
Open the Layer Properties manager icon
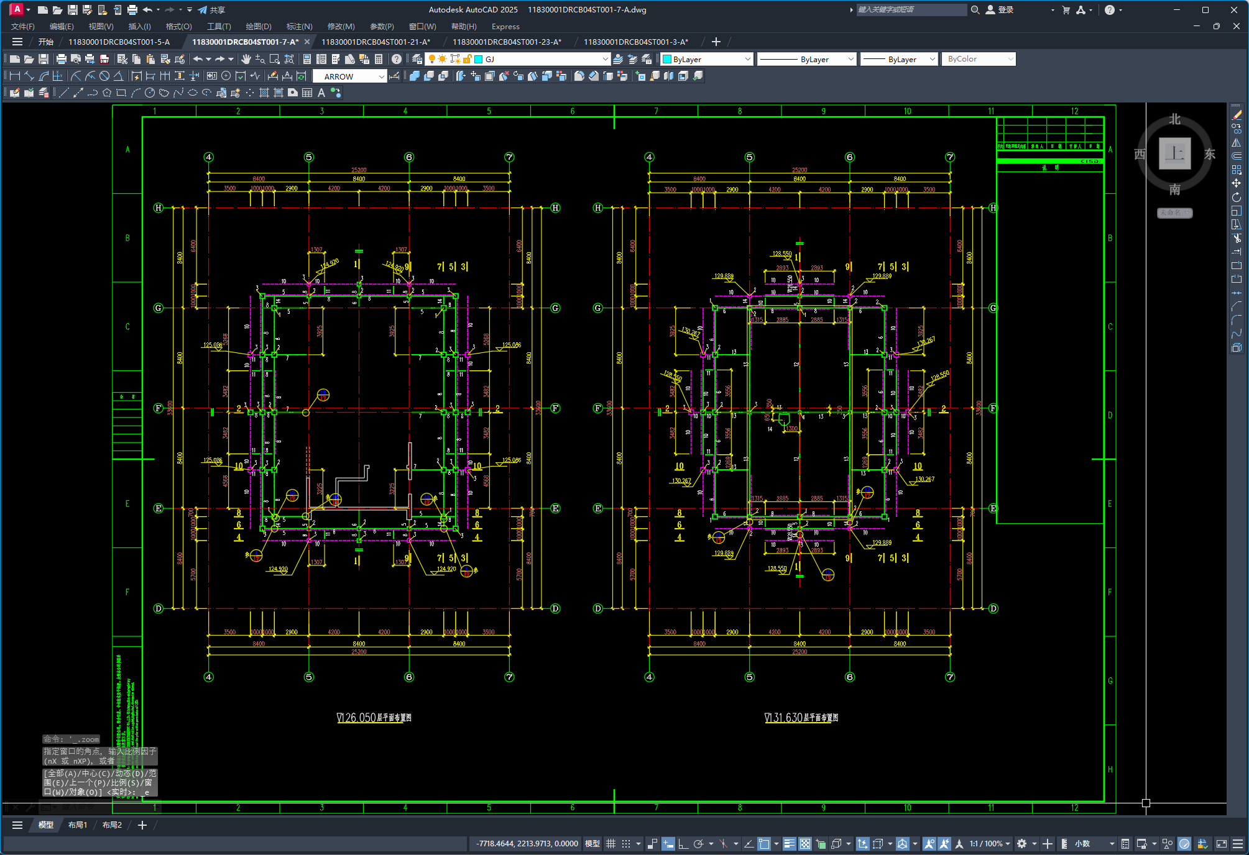click(417, 59)
